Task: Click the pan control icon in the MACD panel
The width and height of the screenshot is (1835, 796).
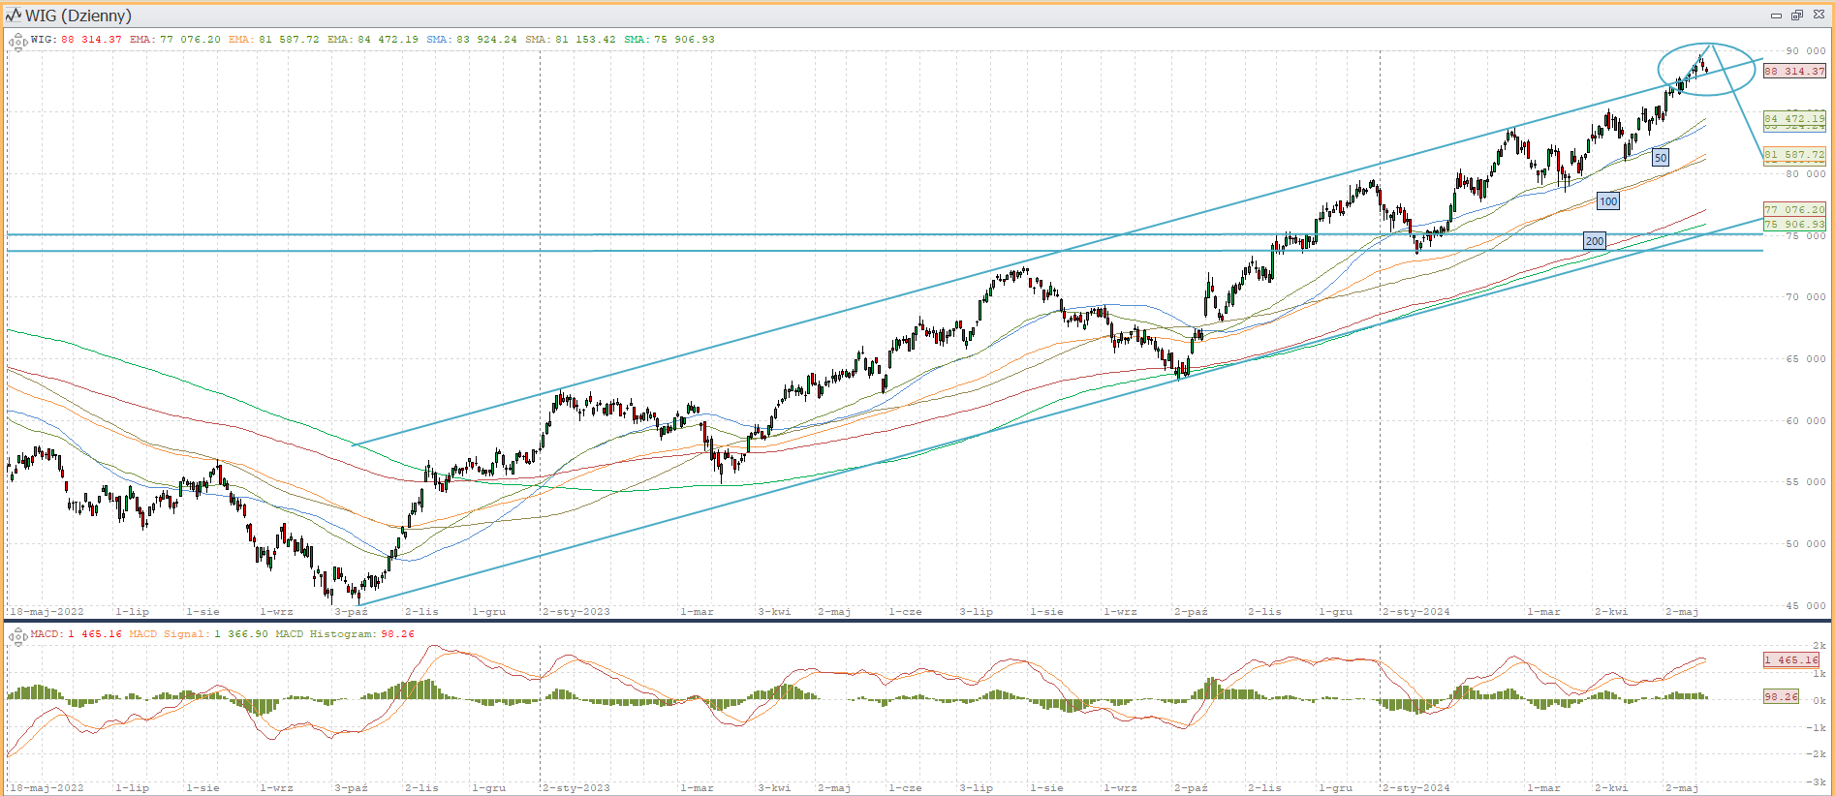Action: (x=17, y=636)
